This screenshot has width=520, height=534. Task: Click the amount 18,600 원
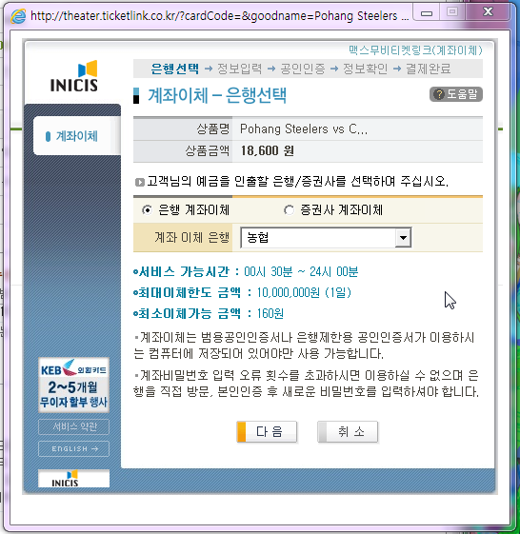(x=268, y=150)
